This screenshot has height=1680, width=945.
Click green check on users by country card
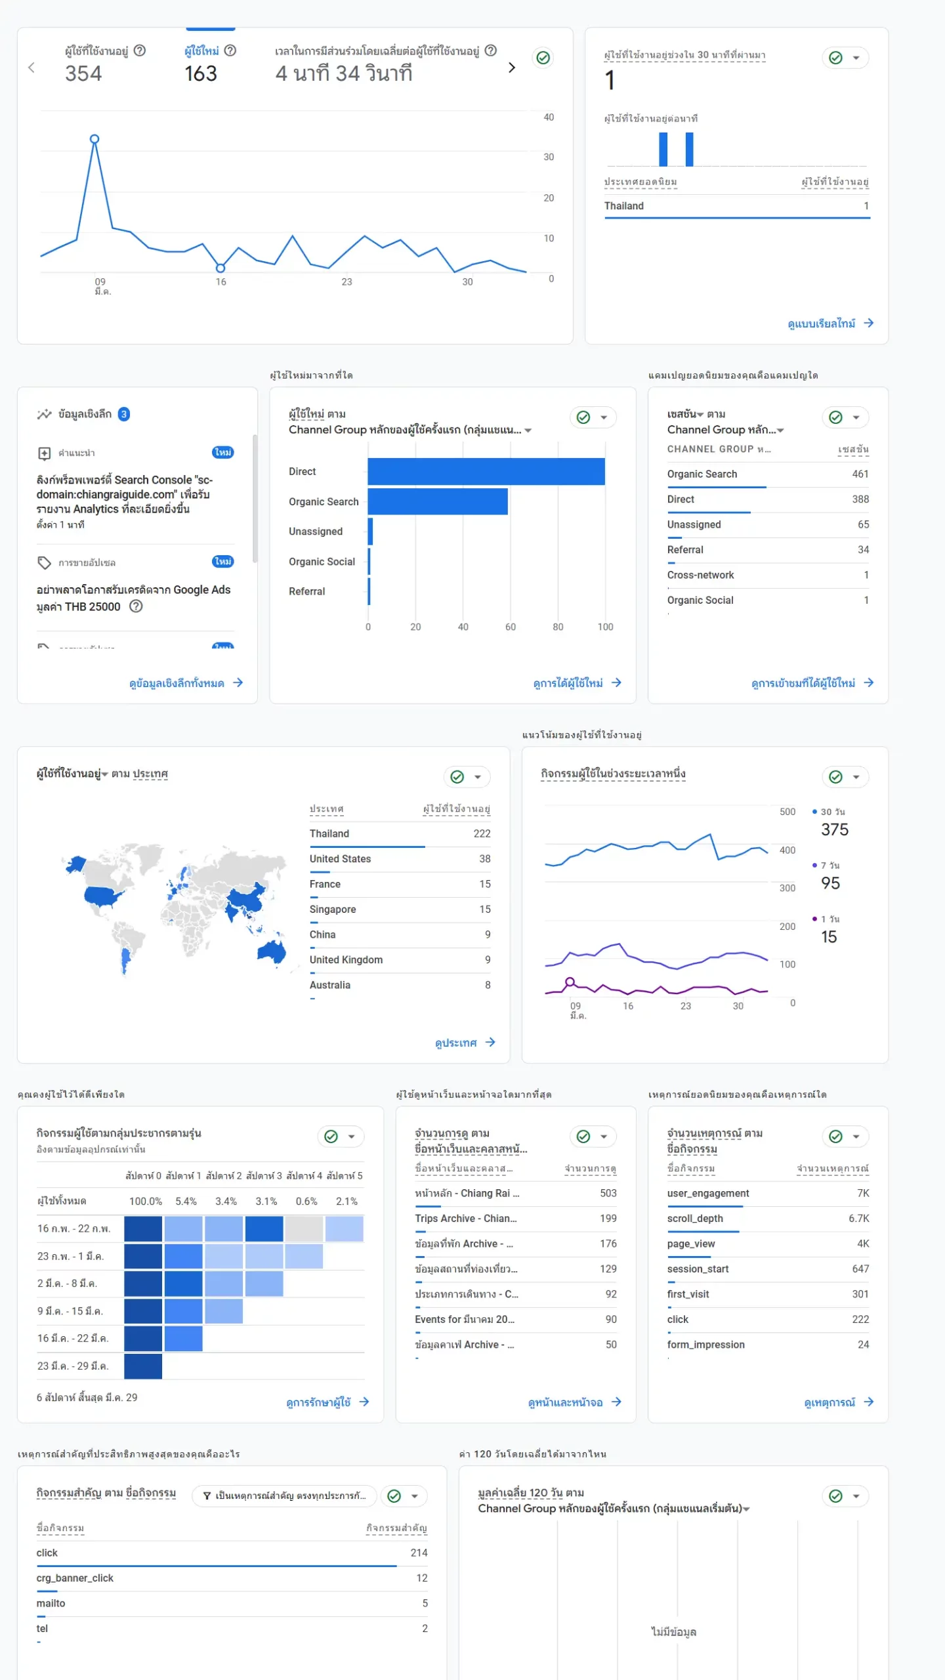pyautogui.click(x=457, y=777)
